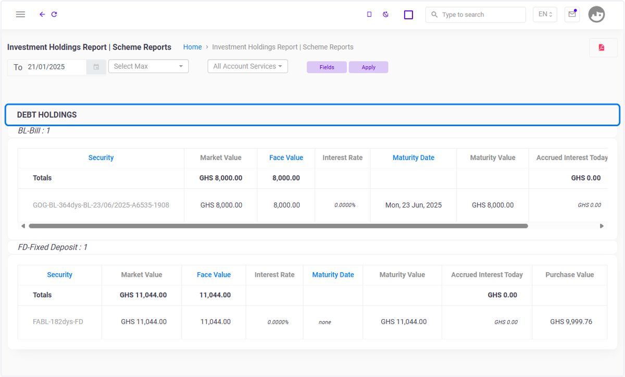Export report with the PDF icon
This screenshot has width=625, height=377.
pyautogui.click(x=602, y=47)
